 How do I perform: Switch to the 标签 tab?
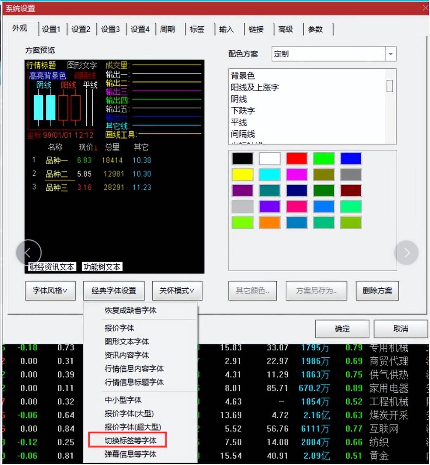198,29
